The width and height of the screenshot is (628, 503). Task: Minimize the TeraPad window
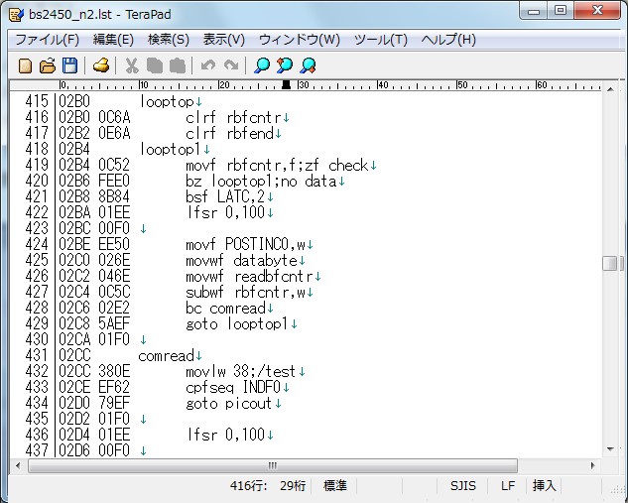coord(534,11)
